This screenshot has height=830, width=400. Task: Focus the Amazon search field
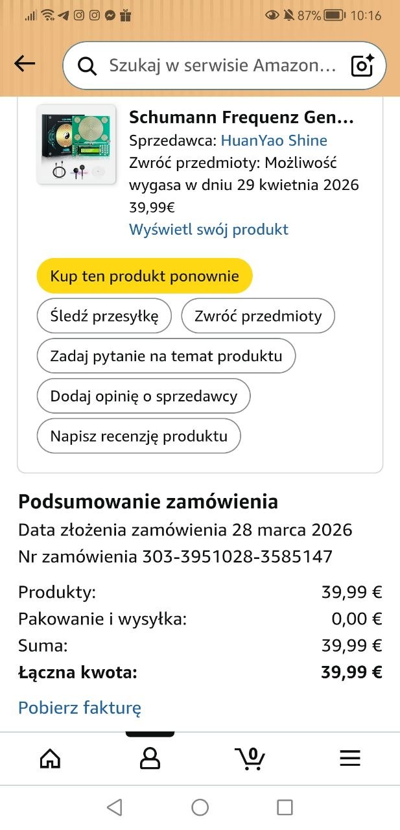pos(220,65)
